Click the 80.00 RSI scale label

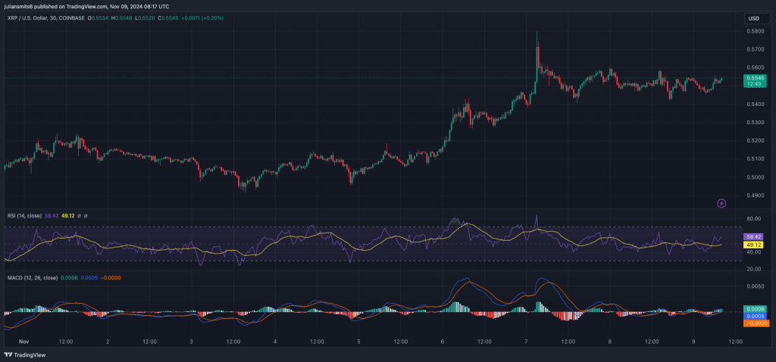click(x=754, y=219)
